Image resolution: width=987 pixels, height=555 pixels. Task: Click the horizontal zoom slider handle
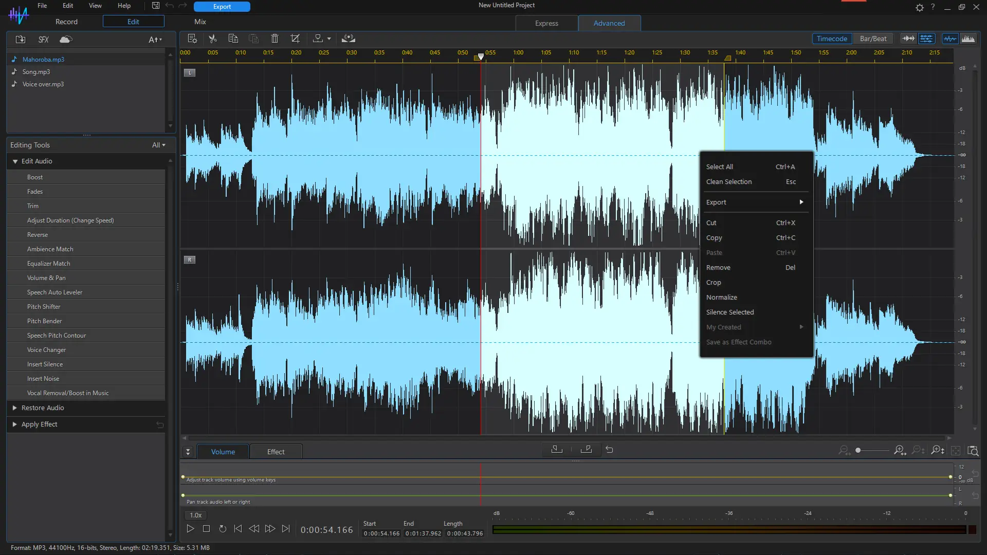pyautogui.click(x=858, y=451)
